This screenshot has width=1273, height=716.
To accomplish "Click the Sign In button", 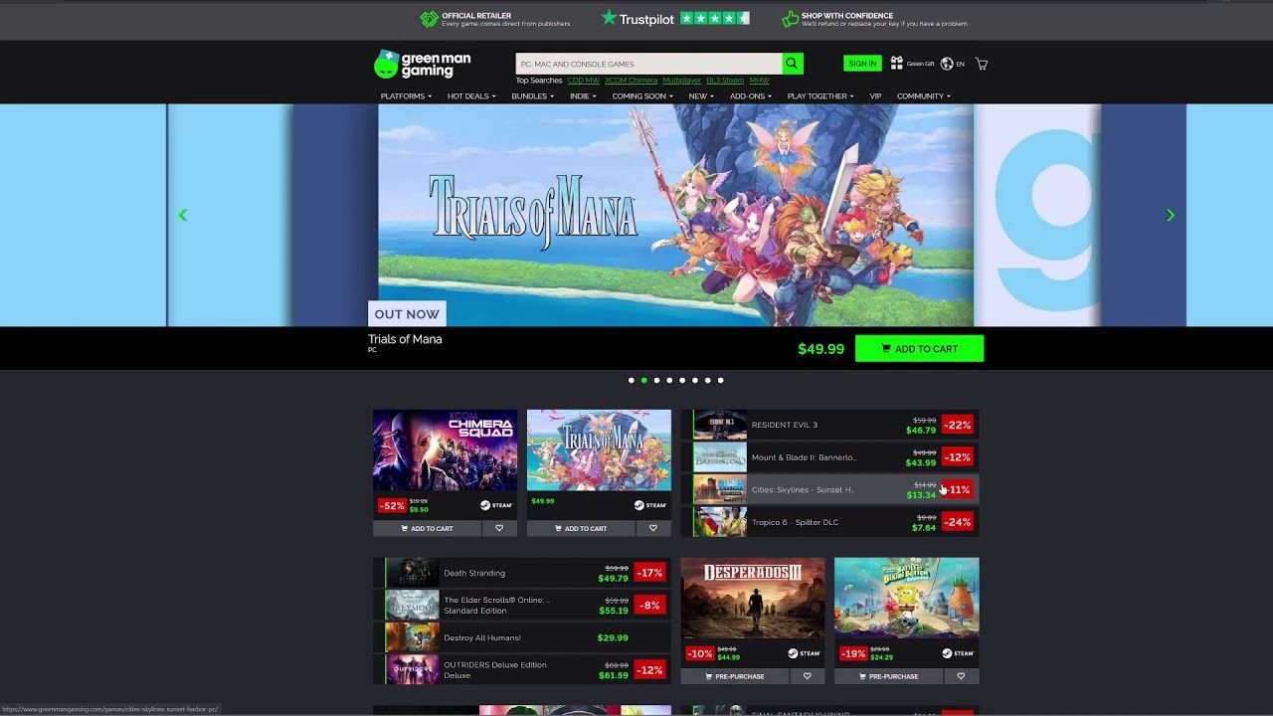I will pyautogui.click(x=862, y=64).
